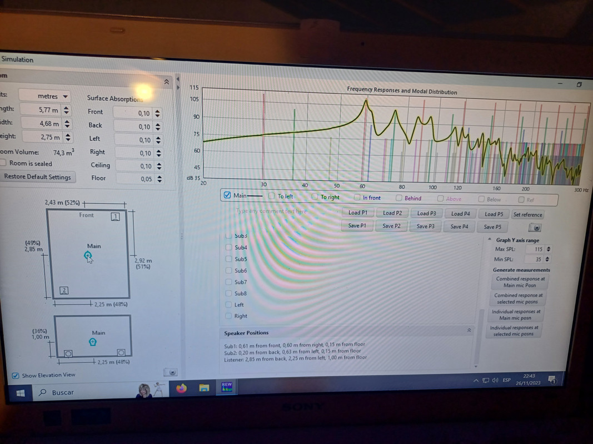Screen dimensions: 593x444
Task: Open the volume control in system tray
Action: 495,380
